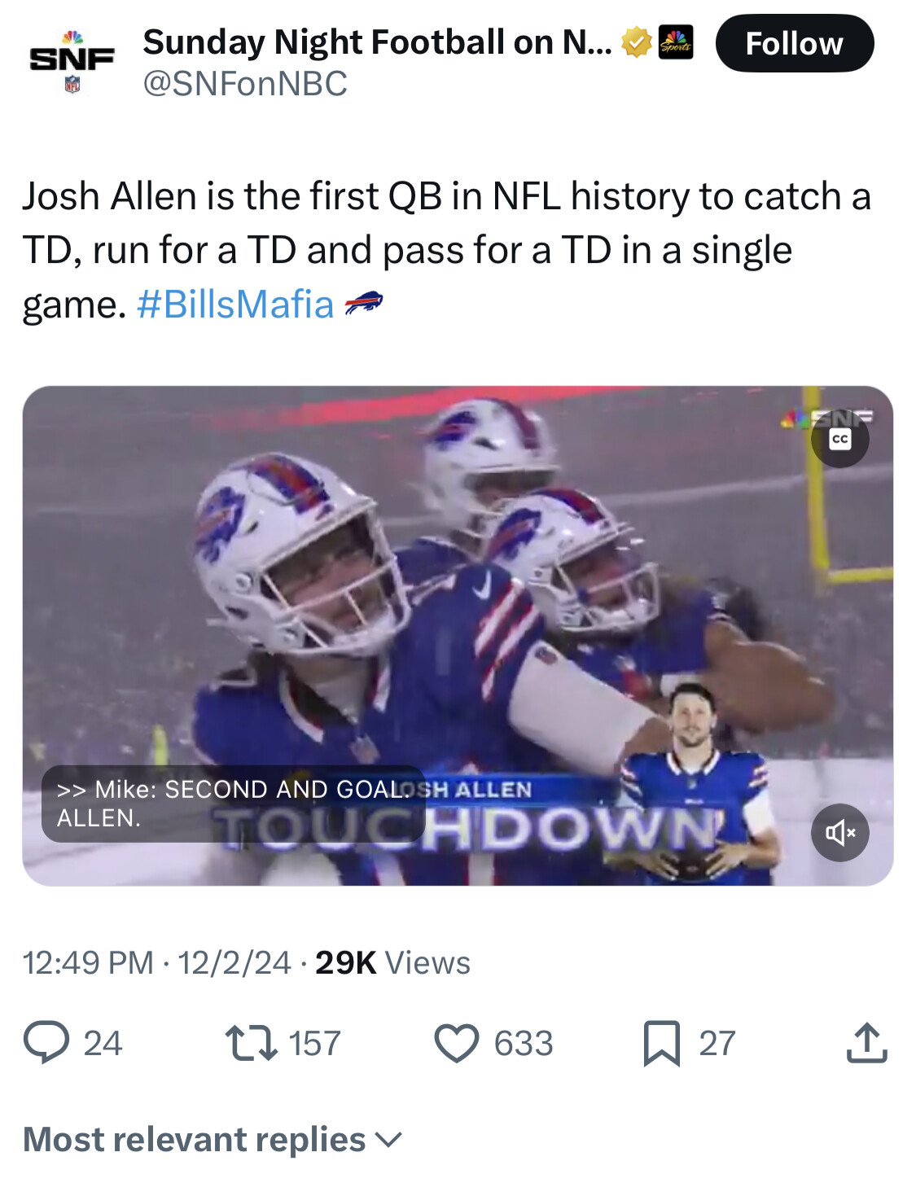The image size is (916, 1196).
Task: Play the Josh Allen touchdown video
Action: (458, 636)
